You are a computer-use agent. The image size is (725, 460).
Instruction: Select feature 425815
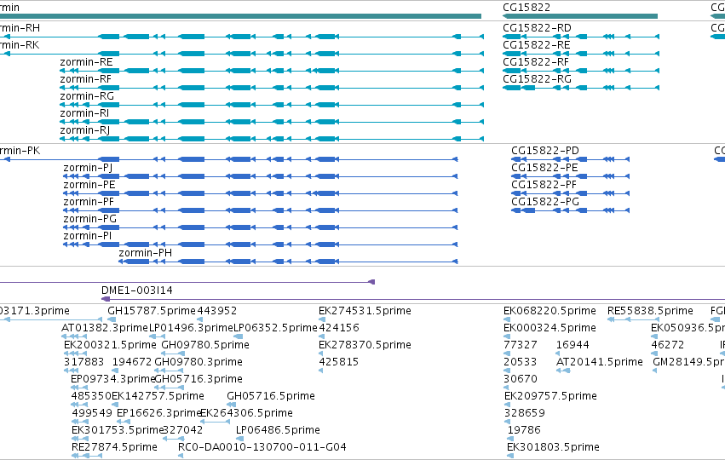339,362
